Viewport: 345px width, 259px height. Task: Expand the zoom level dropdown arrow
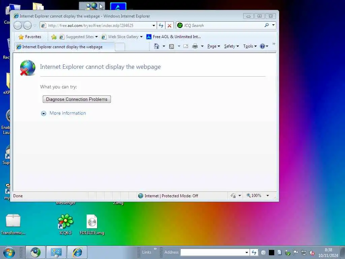coord(268,196)
